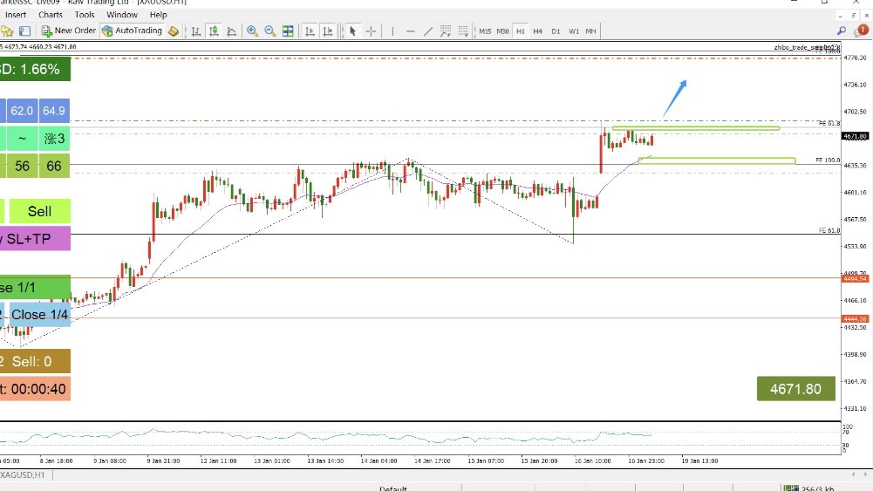The height and width of the screenshot is (491, 873).
Task: Set timeframe to H1
Action: (x=521, y=31)
